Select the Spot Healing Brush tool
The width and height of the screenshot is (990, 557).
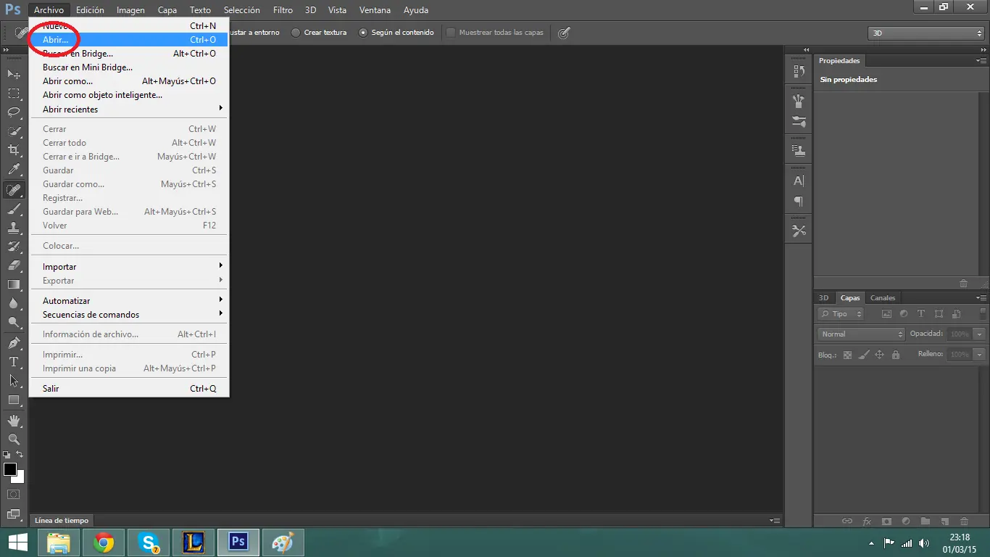click(x=14, y=190)
